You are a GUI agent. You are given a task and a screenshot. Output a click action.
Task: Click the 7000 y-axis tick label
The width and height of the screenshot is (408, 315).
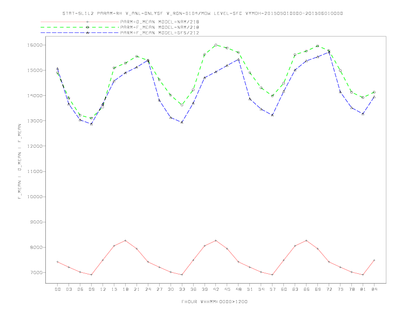(x=36, y=273)
